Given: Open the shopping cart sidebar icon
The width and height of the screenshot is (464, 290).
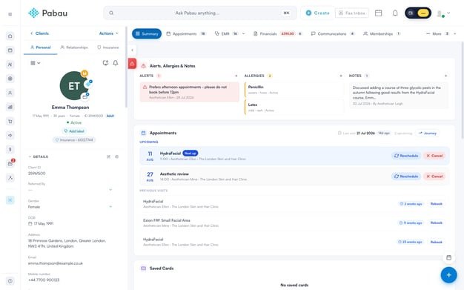Looking at the screenshot, I should pyautogui.click(x=10, y=121).
